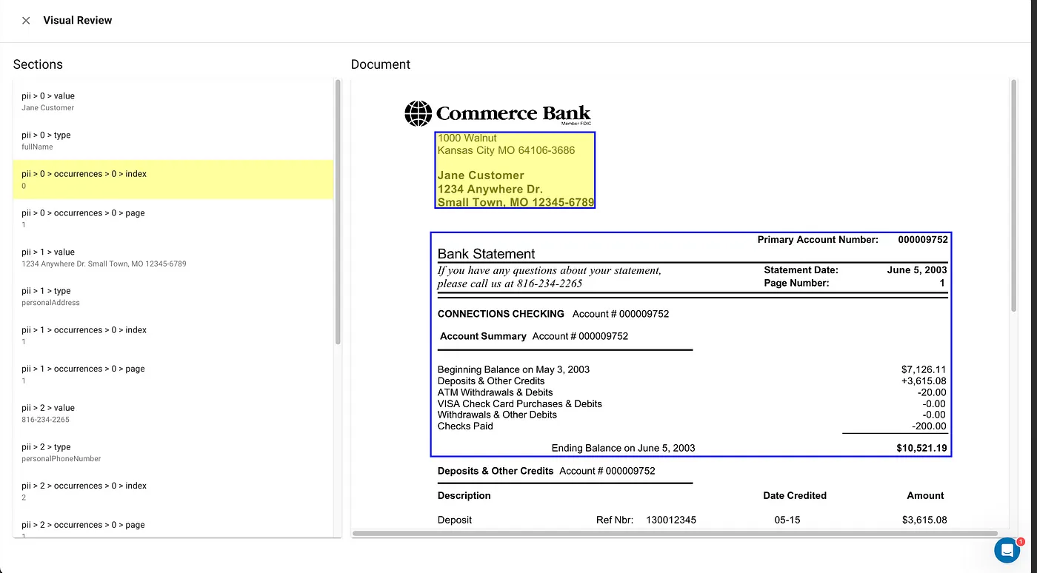Click the 'Date Credited' column header

795,496
